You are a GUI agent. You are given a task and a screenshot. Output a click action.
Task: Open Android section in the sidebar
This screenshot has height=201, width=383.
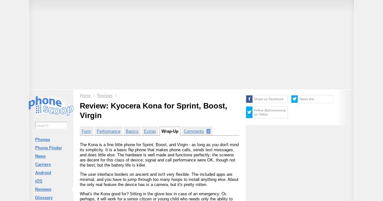click(43, 173)
